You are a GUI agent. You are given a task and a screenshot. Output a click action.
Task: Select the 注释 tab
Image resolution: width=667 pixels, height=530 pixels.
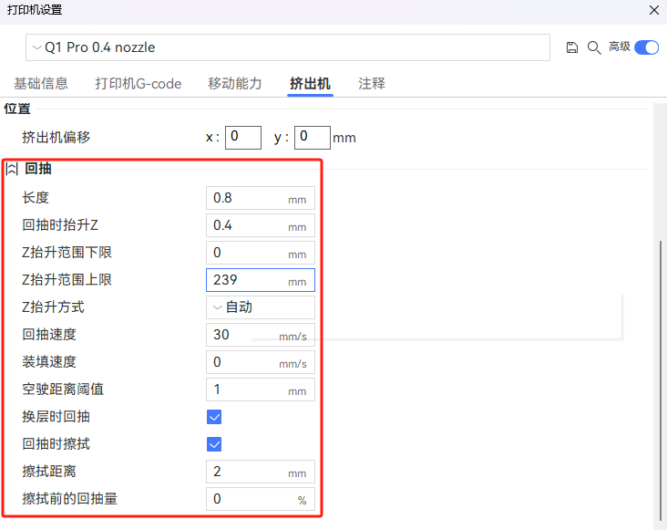click(x=372, y=84)
